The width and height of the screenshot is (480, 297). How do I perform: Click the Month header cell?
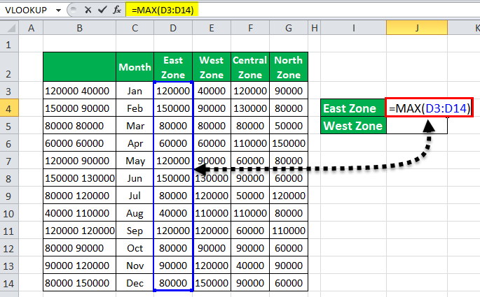click(x=135, y=67)
